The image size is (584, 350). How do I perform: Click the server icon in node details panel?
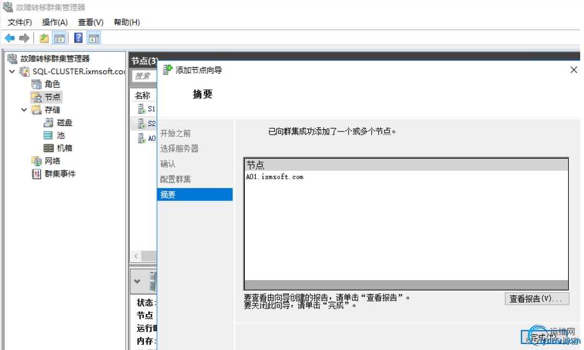(x=153, y=281)
